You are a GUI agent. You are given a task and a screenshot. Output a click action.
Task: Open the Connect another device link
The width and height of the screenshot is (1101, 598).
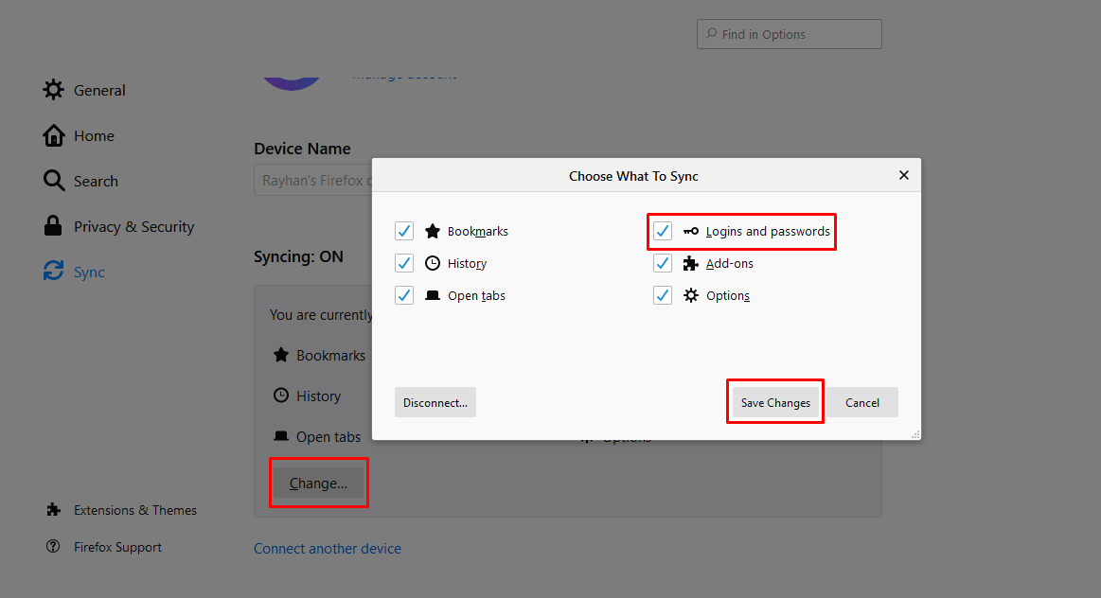(328, 549)
